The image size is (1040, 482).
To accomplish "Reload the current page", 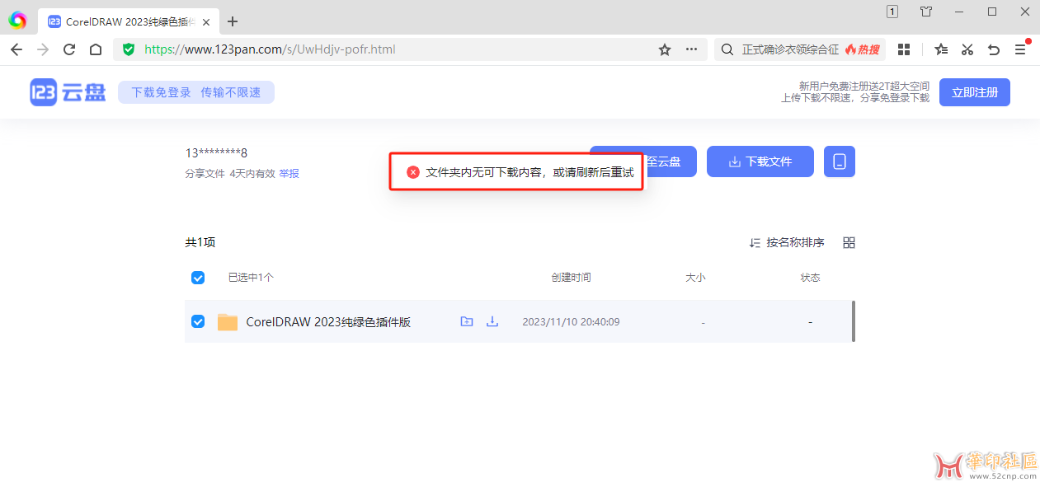I will pyautogui.click(x=69, y=49).
